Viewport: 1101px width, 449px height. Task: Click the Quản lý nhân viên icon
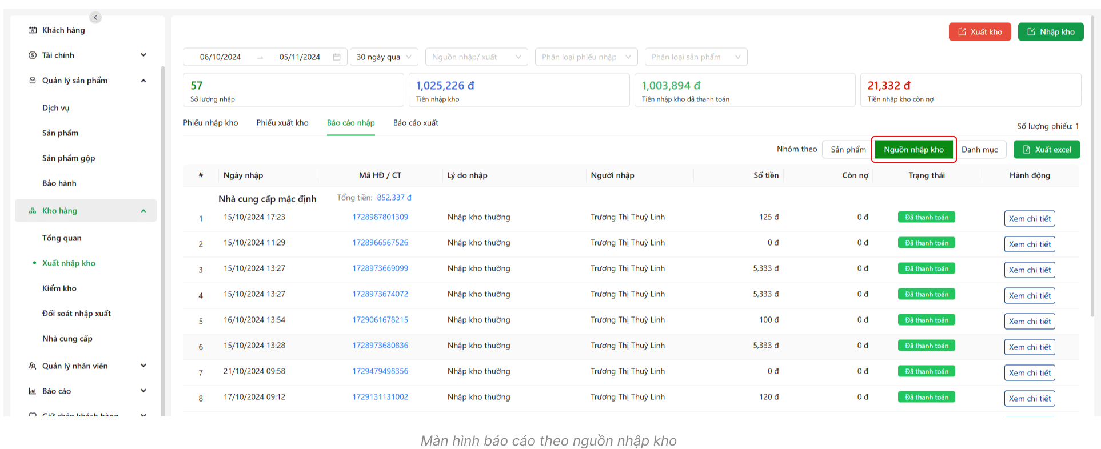coord(33,366)
